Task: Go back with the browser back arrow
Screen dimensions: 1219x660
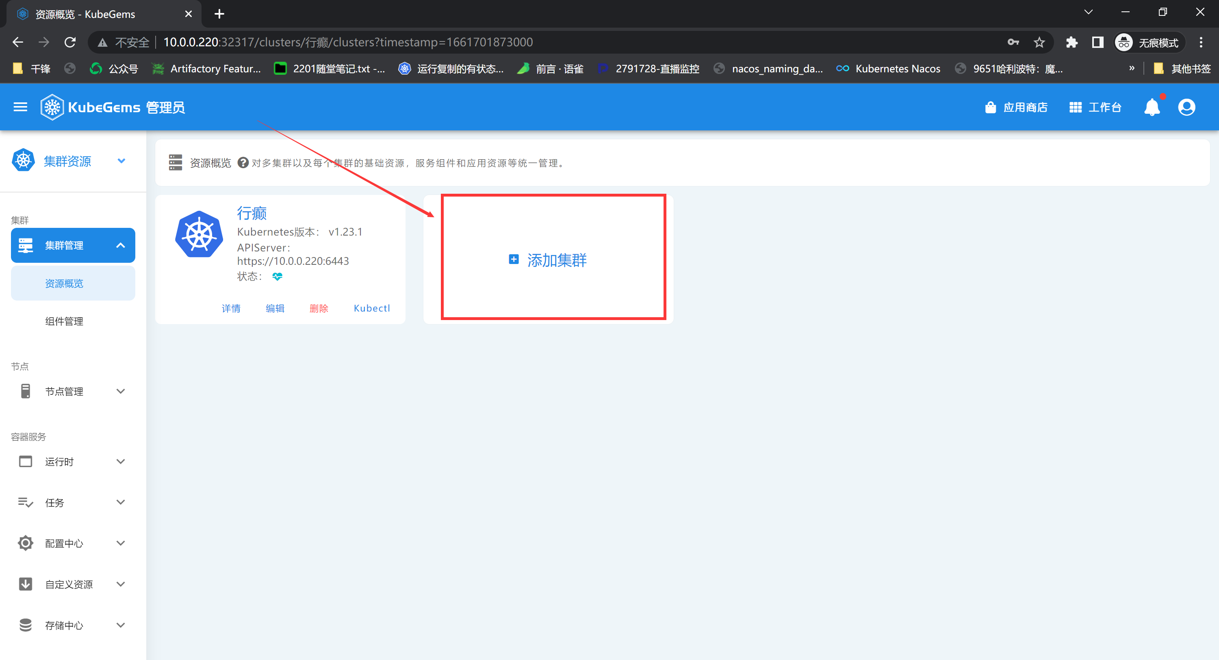Action: (17, 43)
